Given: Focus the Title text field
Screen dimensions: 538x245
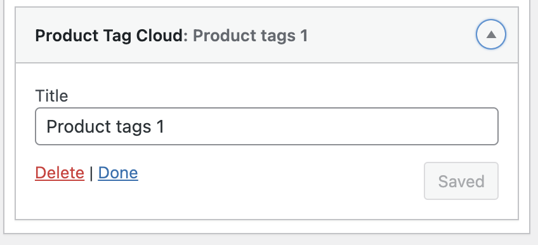Looking at the screenshot, I should pos(266,126).
